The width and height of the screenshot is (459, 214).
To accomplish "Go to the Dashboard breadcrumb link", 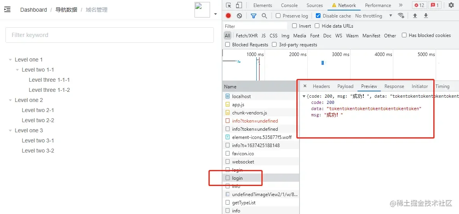I will pyautogui.click(x=33, y=10).
